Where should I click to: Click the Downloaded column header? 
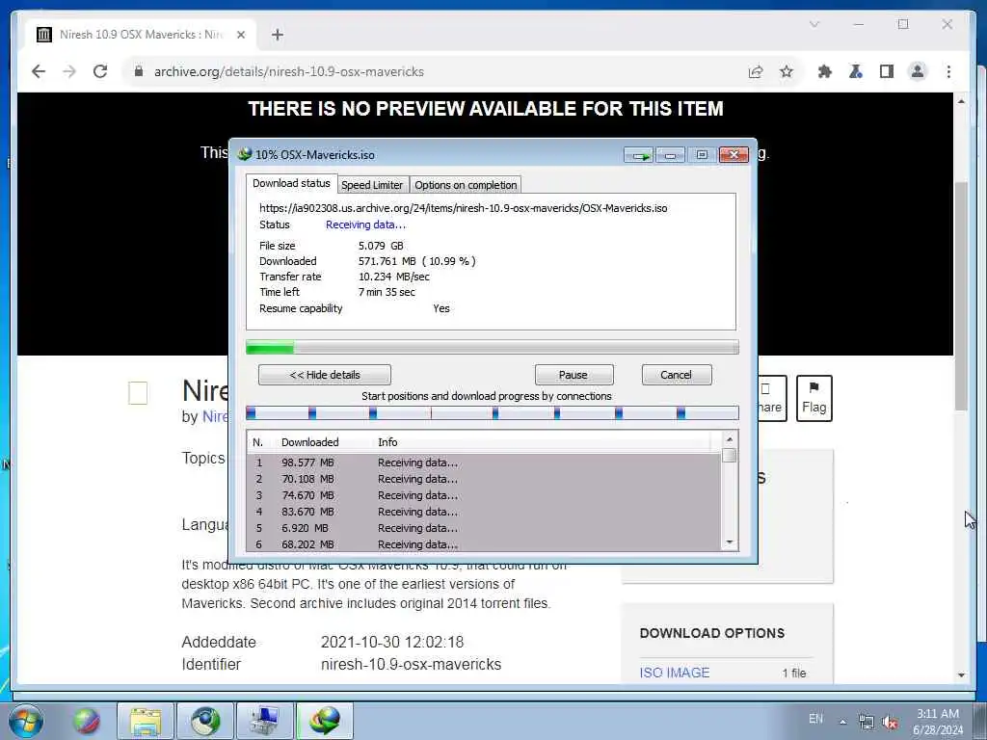309,442
